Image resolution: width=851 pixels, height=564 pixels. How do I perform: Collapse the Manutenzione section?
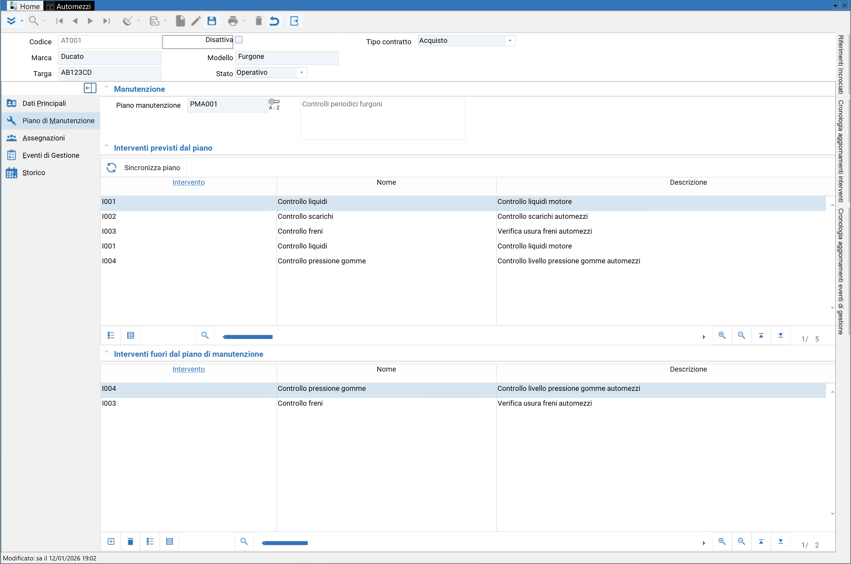point(106,87)
